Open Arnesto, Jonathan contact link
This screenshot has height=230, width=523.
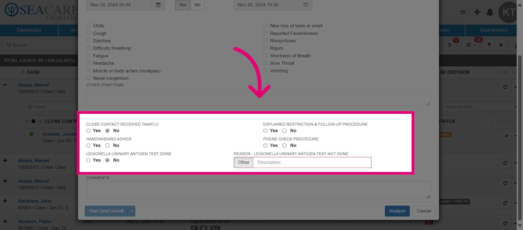point(60,134)
